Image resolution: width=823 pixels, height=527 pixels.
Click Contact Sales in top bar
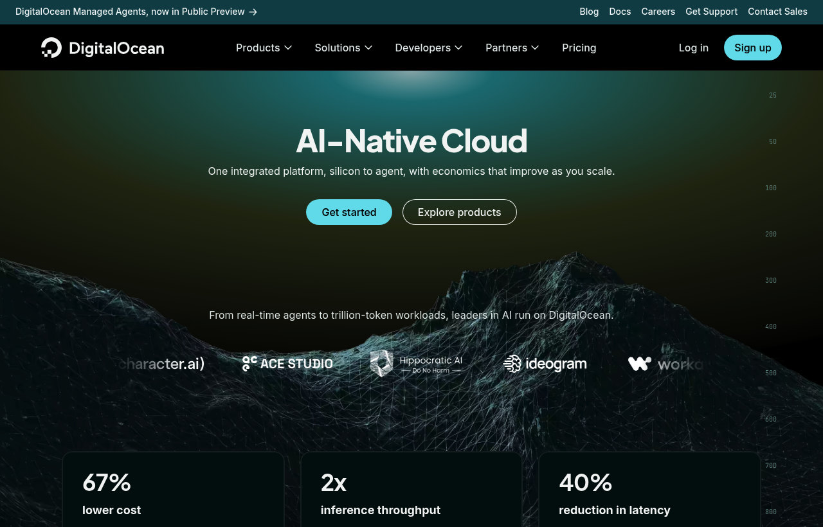[777, 12]
